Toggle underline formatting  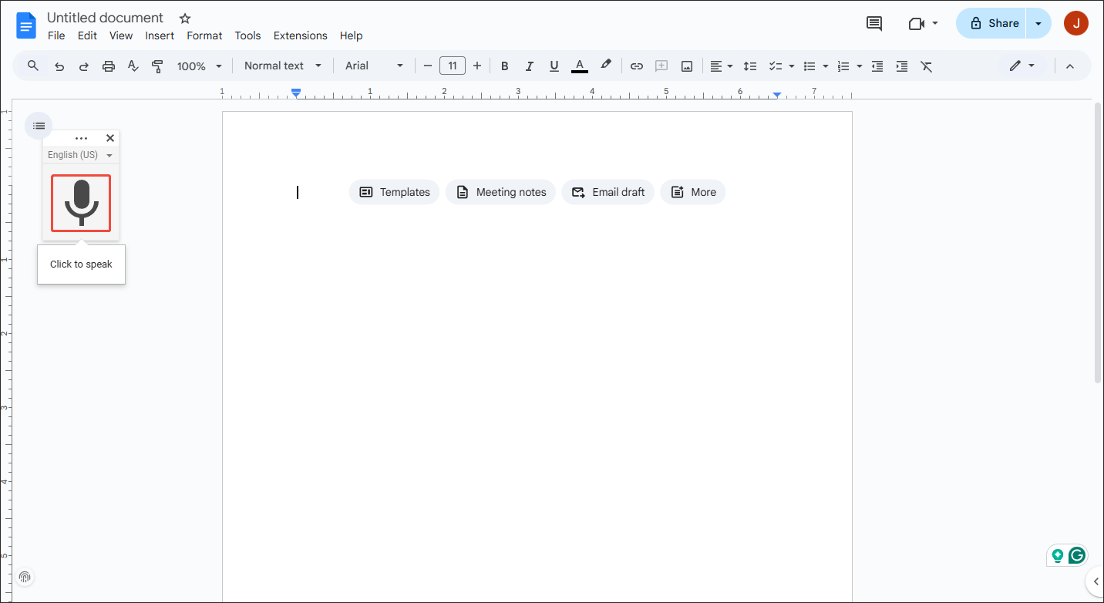554,66
